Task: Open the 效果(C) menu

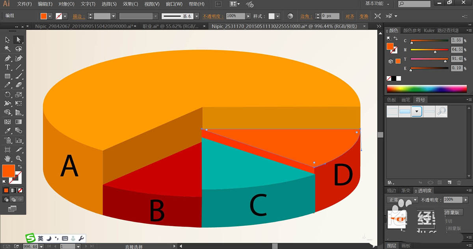Action: pyautogui.click(x=130, y=4)
